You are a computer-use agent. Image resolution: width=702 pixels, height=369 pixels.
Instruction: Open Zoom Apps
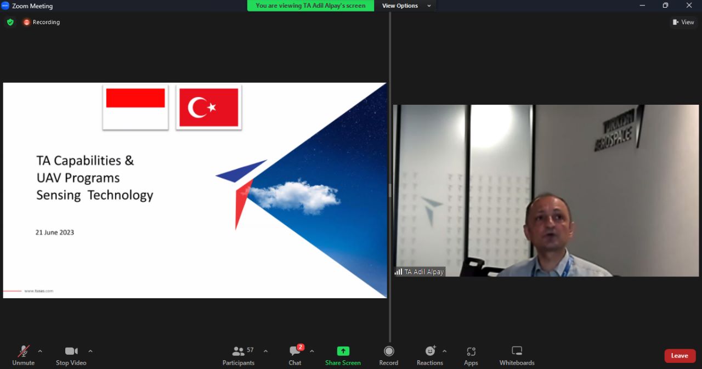tap(471, 355)
